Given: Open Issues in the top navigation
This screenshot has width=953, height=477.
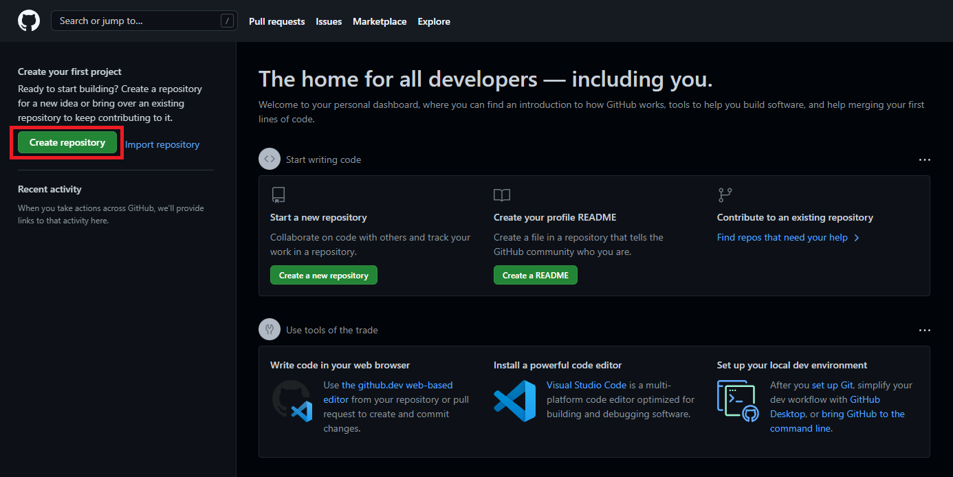Looking at the screenshot, I should pos(329,21).
